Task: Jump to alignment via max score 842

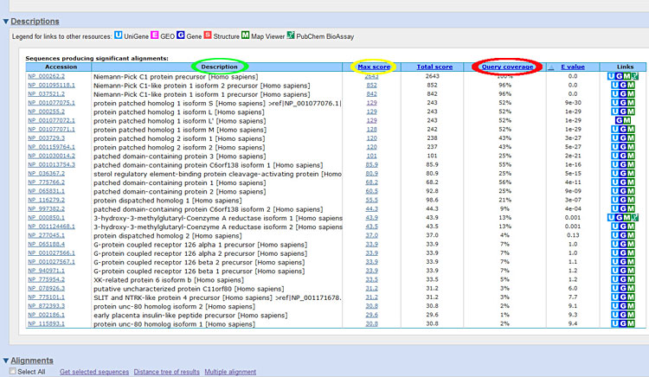Action: [372, 94]
